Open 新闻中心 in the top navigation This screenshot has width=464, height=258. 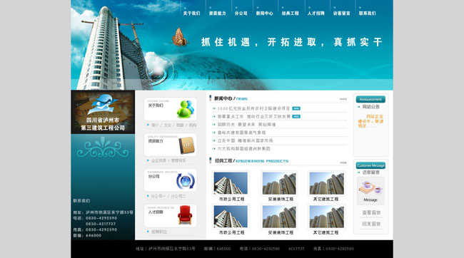coord(264,14)
